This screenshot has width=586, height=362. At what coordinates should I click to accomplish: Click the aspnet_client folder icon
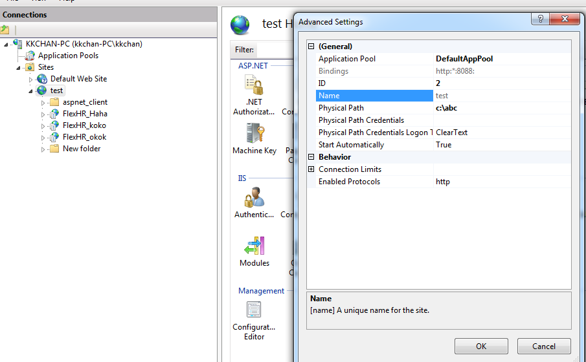(54, 102)
